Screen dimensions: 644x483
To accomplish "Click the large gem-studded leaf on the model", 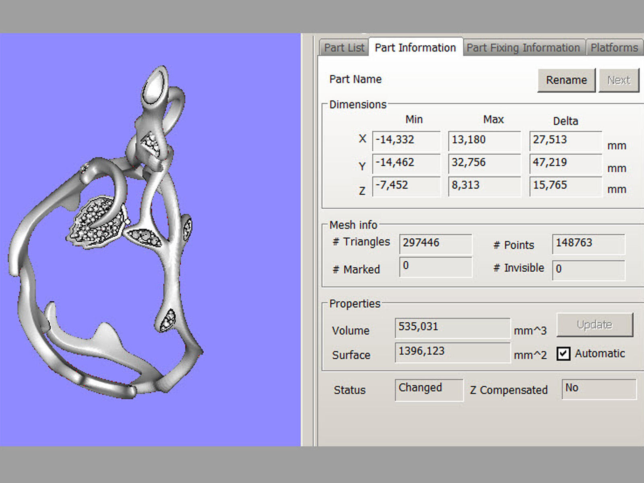I will pyautogui.click(x=96, y=225).
